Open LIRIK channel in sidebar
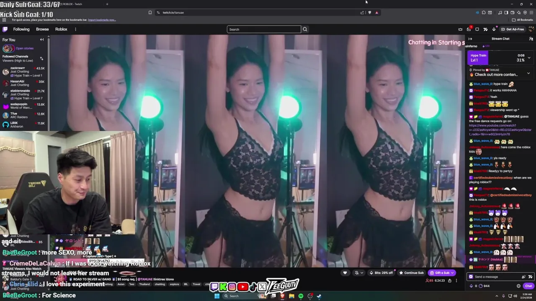536x301 pixels. (x=24, y=125)
